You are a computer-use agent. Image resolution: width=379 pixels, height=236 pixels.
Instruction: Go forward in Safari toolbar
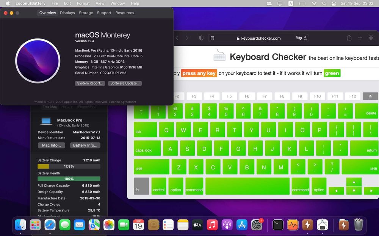coord(187,38)
